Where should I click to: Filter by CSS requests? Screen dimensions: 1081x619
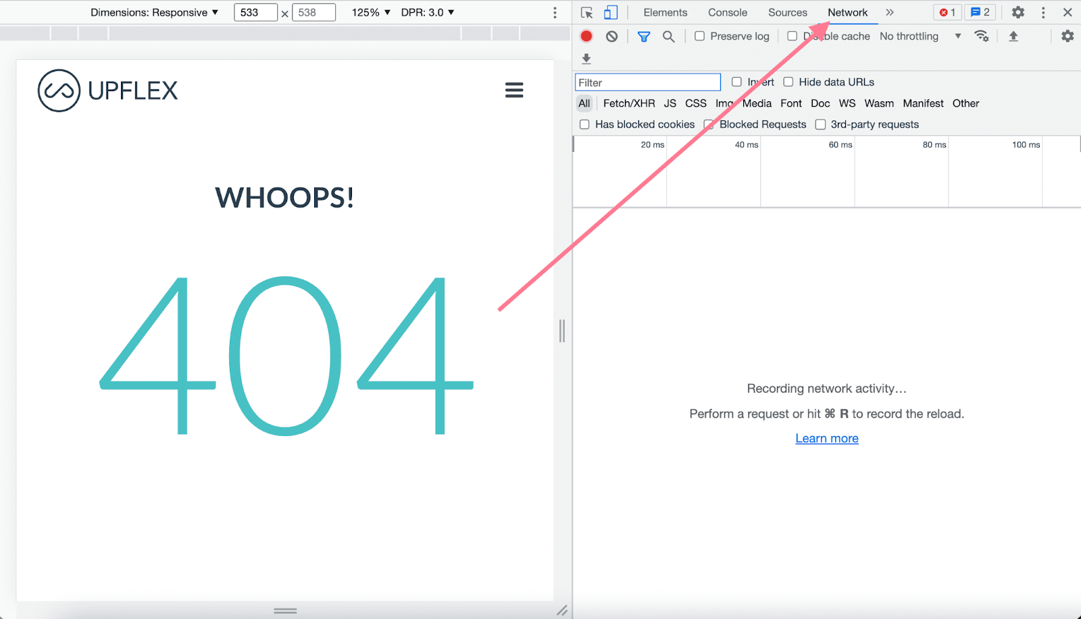pos(696,103)
